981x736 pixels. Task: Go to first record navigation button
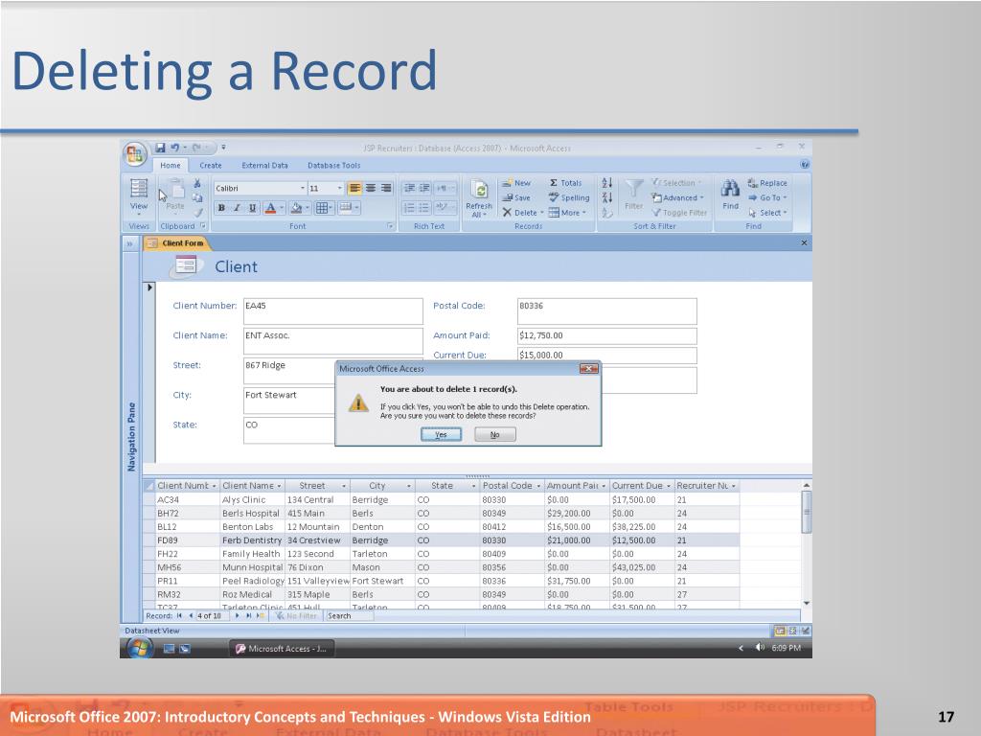tap(179, 616)
